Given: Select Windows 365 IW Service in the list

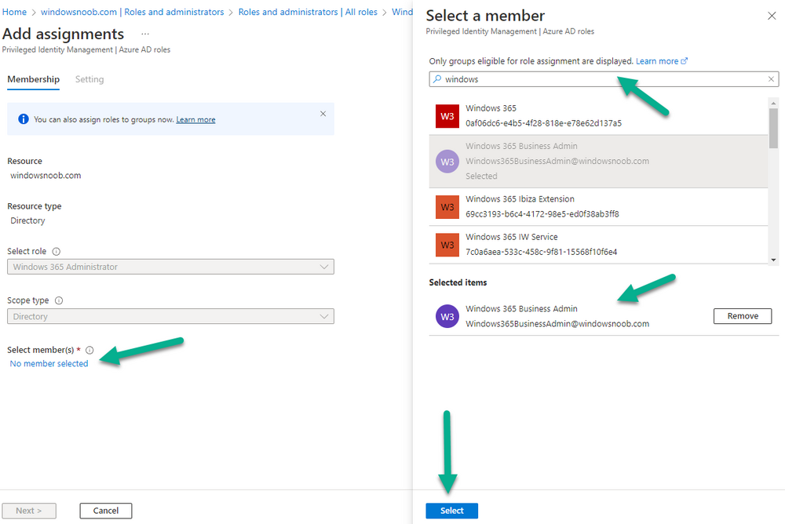Looking at the screenshot, I should click(x=598, y=245).
